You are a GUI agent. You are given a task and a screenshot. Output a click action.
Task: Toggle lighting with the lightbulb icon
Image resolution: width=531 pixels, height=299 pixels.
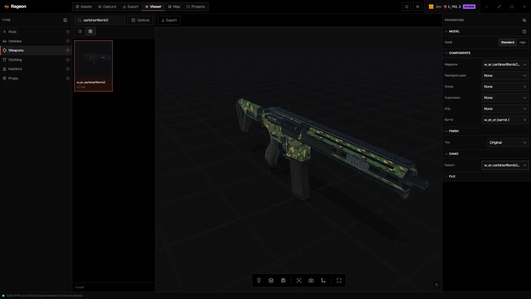coord(259,280)
